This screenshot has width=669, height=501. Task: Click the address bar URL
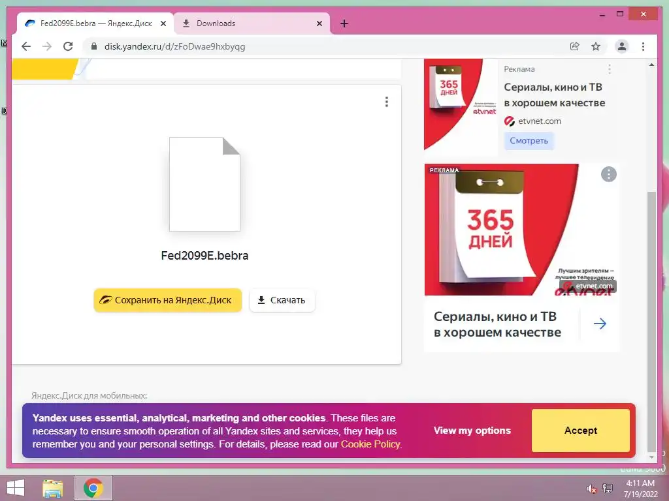pos(175,46)
